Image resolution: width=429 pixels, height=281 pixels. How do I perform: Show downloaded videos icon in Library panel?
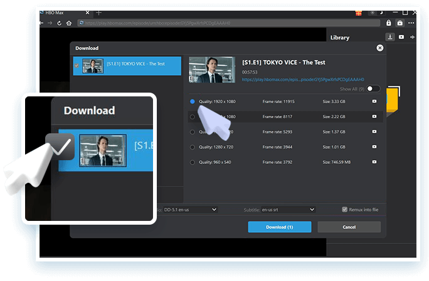[x=401, y=37]
